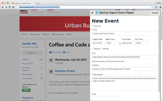Go to the browser home icon
The image size is (163, 101).
point(13,7)
